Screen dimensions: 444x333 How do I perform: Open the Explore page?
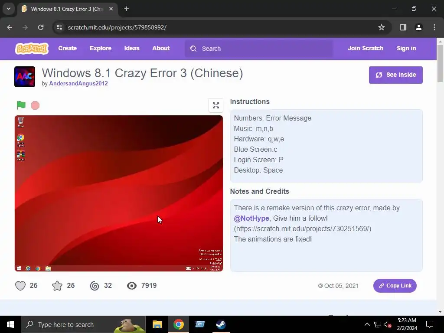[x=101, y=48]
